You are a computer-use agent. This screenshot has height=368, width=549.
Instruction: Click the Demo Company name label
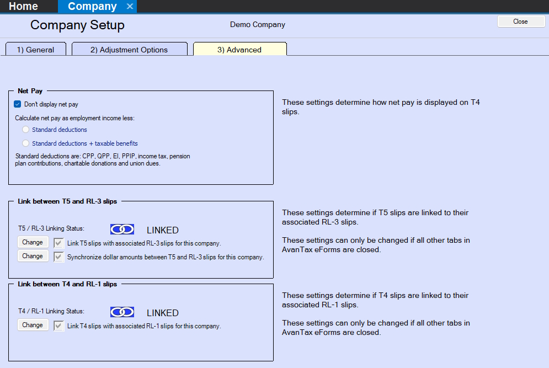click(x=257, y=25)
